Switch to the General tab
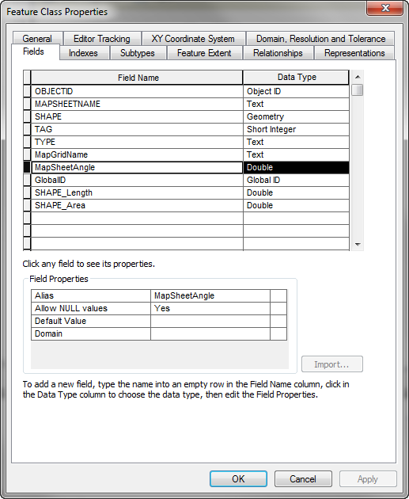Image resolution: width=409 pixels, height=499 pixels. (x=37, y=39)
